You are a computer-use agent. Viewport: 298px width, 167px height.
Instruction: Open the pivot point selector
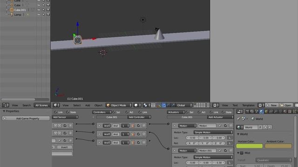pos(147,105)
